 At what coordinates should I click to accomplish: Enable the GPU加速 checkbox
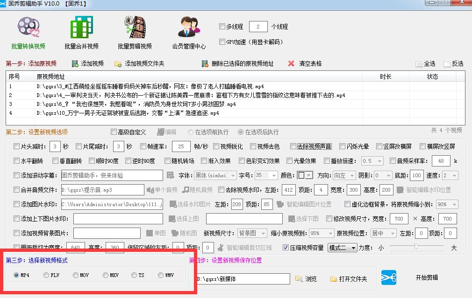tap(222, 42)
